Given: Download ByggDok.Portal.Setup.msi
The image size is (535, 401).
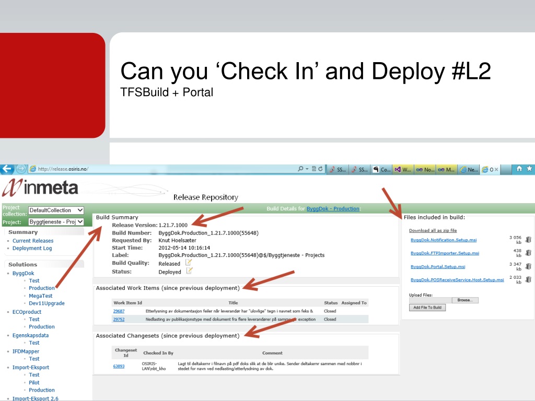Looking at the screenshot, I should (x=438, y=266).
